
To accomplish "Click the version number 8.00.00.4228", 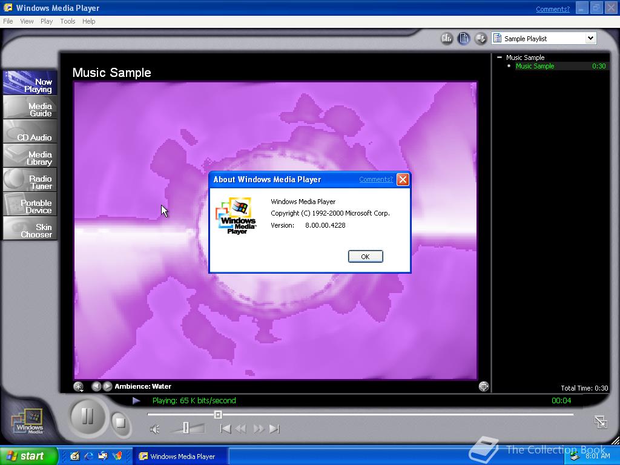I will [x=325, y=225].
